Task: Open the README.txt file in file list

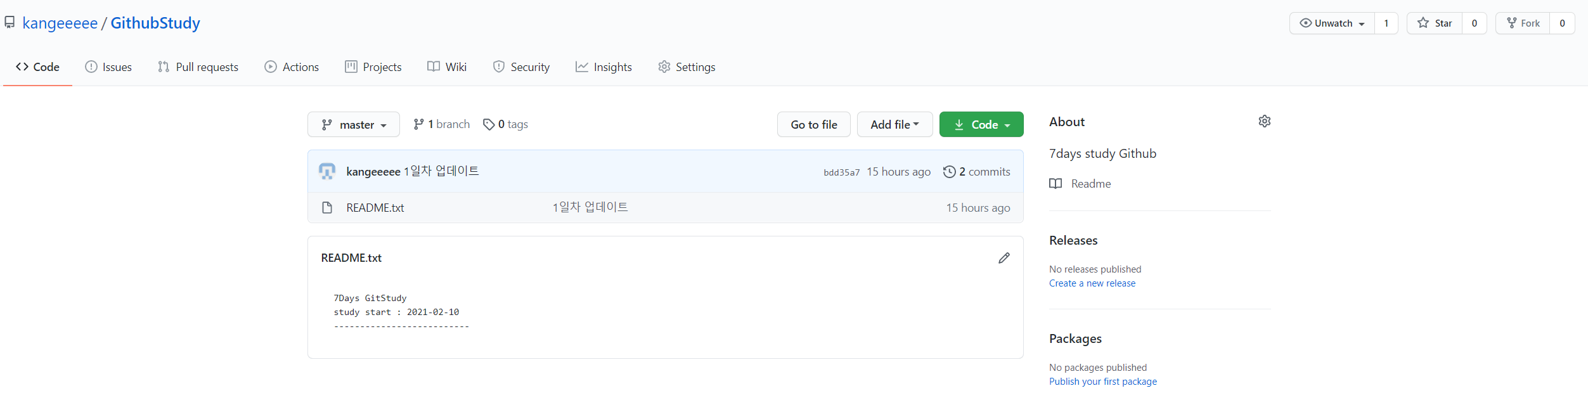Action: click(375, 208)
